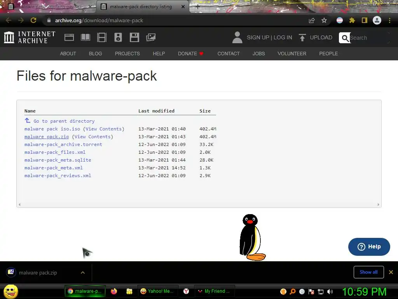398x299 pixels.
Task: Open the Images icon
Action: (x=151, y=37)
